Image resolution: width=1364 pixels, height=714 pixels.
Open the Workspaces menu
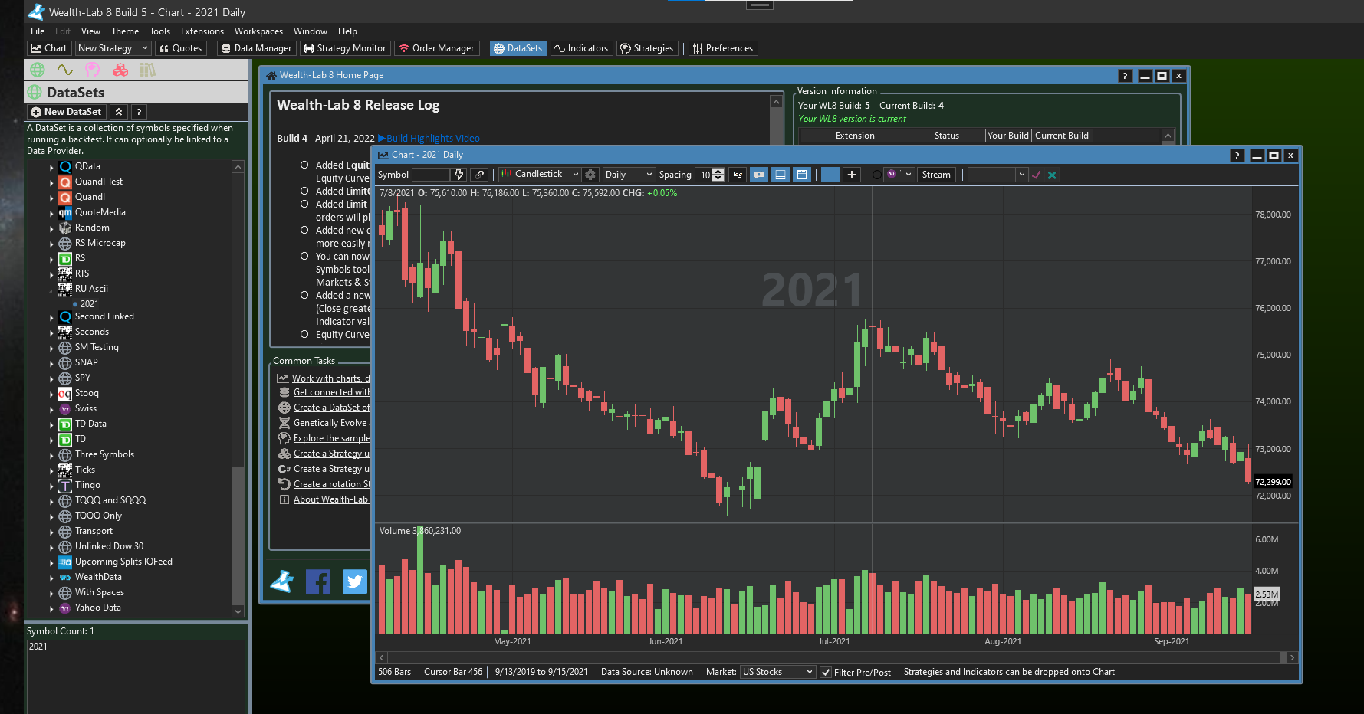(x=258, y=31)
